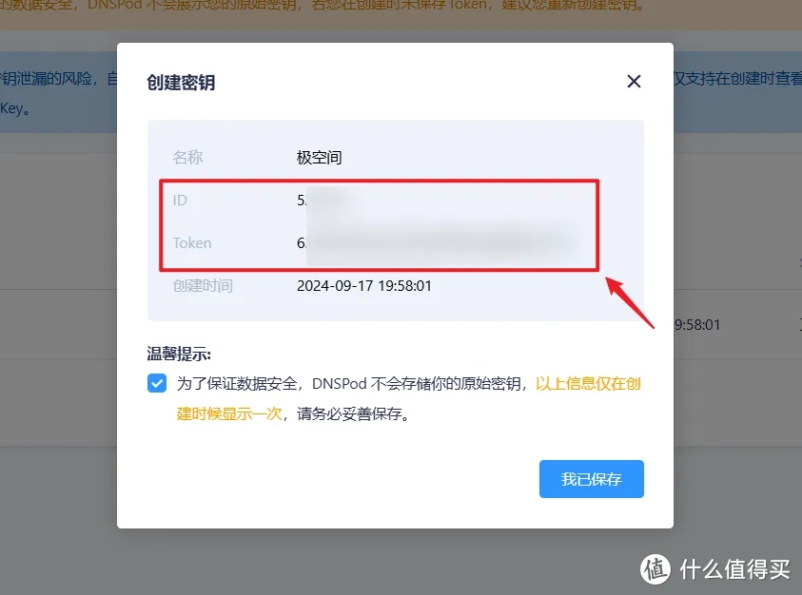Image resolution: width=802 pixels, height=595 pixels.
Task: Click the dimmed 9:58:01 time behind the dialog
Action: pyautogui.click(x=697, y=325)
